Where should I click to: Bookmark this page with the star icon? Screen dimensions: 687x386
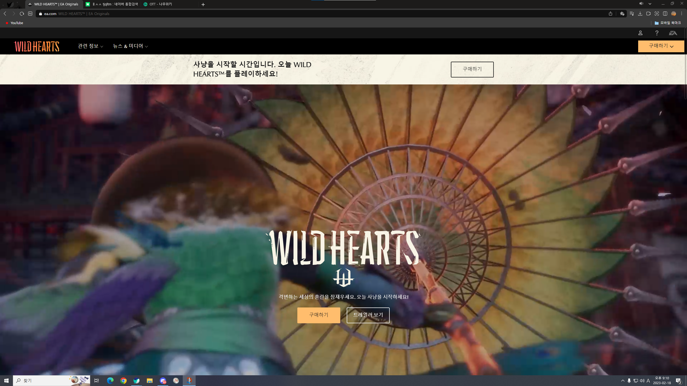click(x=622, y=14)
